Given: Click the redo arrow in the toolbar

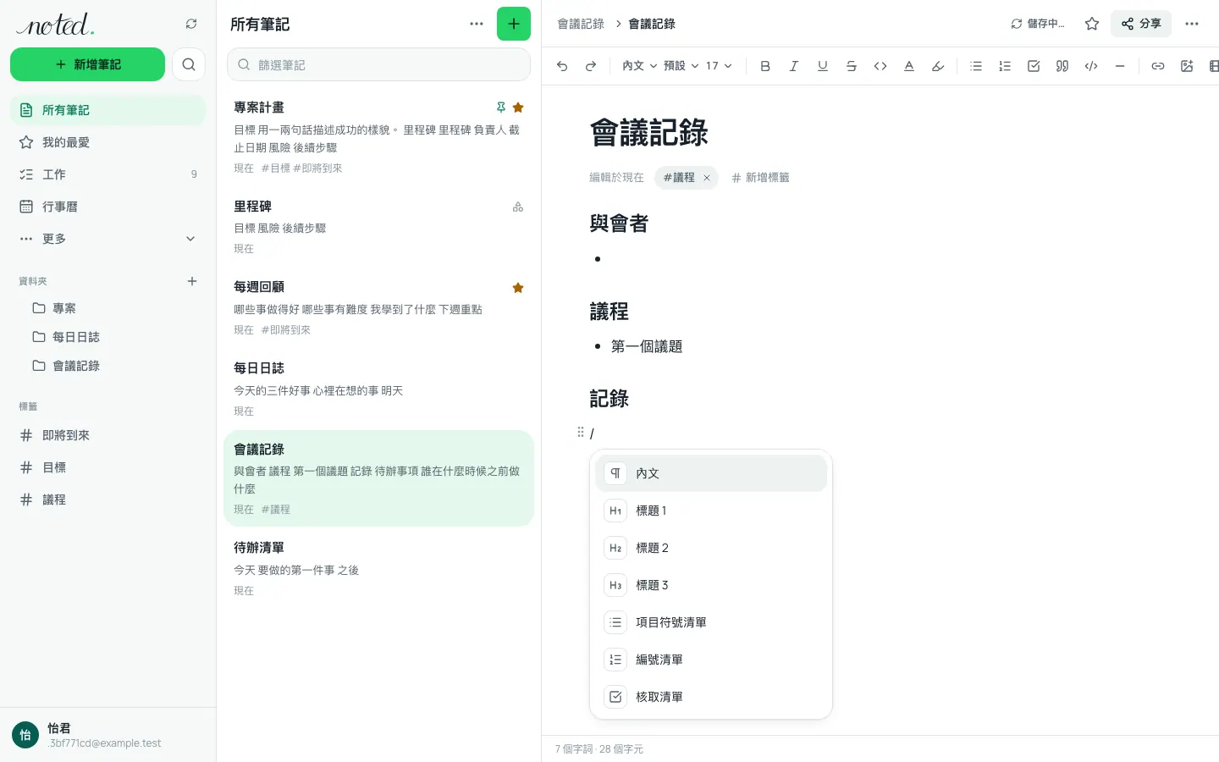Looking at the screenshot, I should tap(591, 66).
